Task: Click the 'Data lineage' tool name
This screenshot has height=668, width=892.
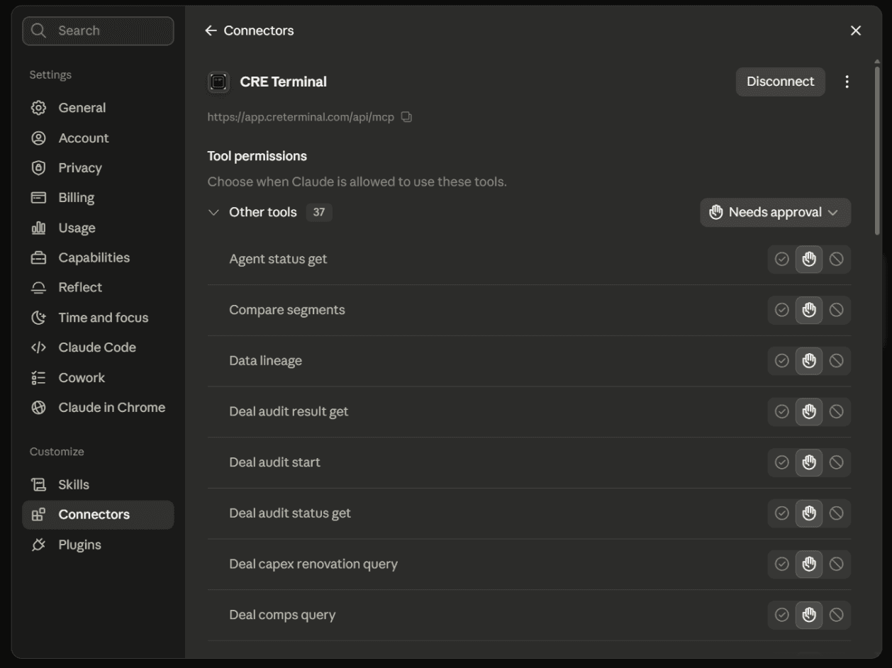Action: [265, 361]
